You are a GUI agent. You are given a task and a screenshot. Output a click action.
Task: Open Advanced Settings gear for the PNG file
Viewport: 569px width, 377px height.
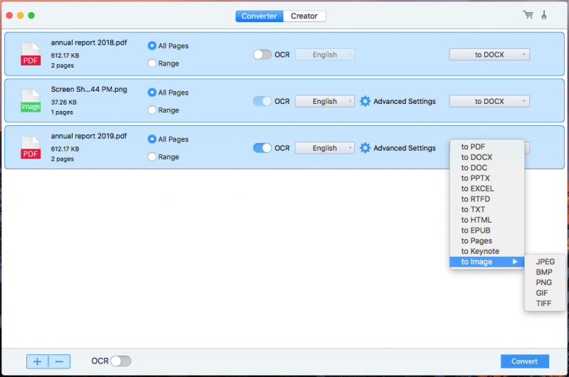(x=365, y=101)
